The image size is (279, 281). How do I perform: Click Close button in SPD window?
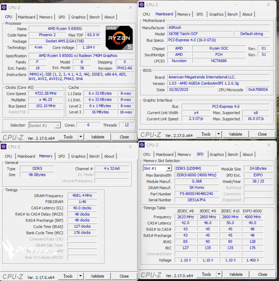(263, 274)
